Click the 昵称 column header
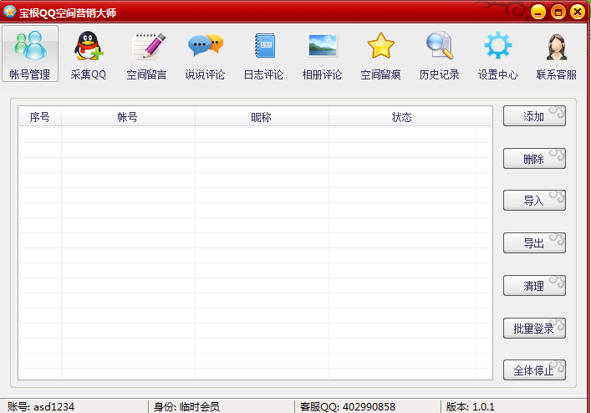This screenshot has width=591, height=413. coord(262,117)
